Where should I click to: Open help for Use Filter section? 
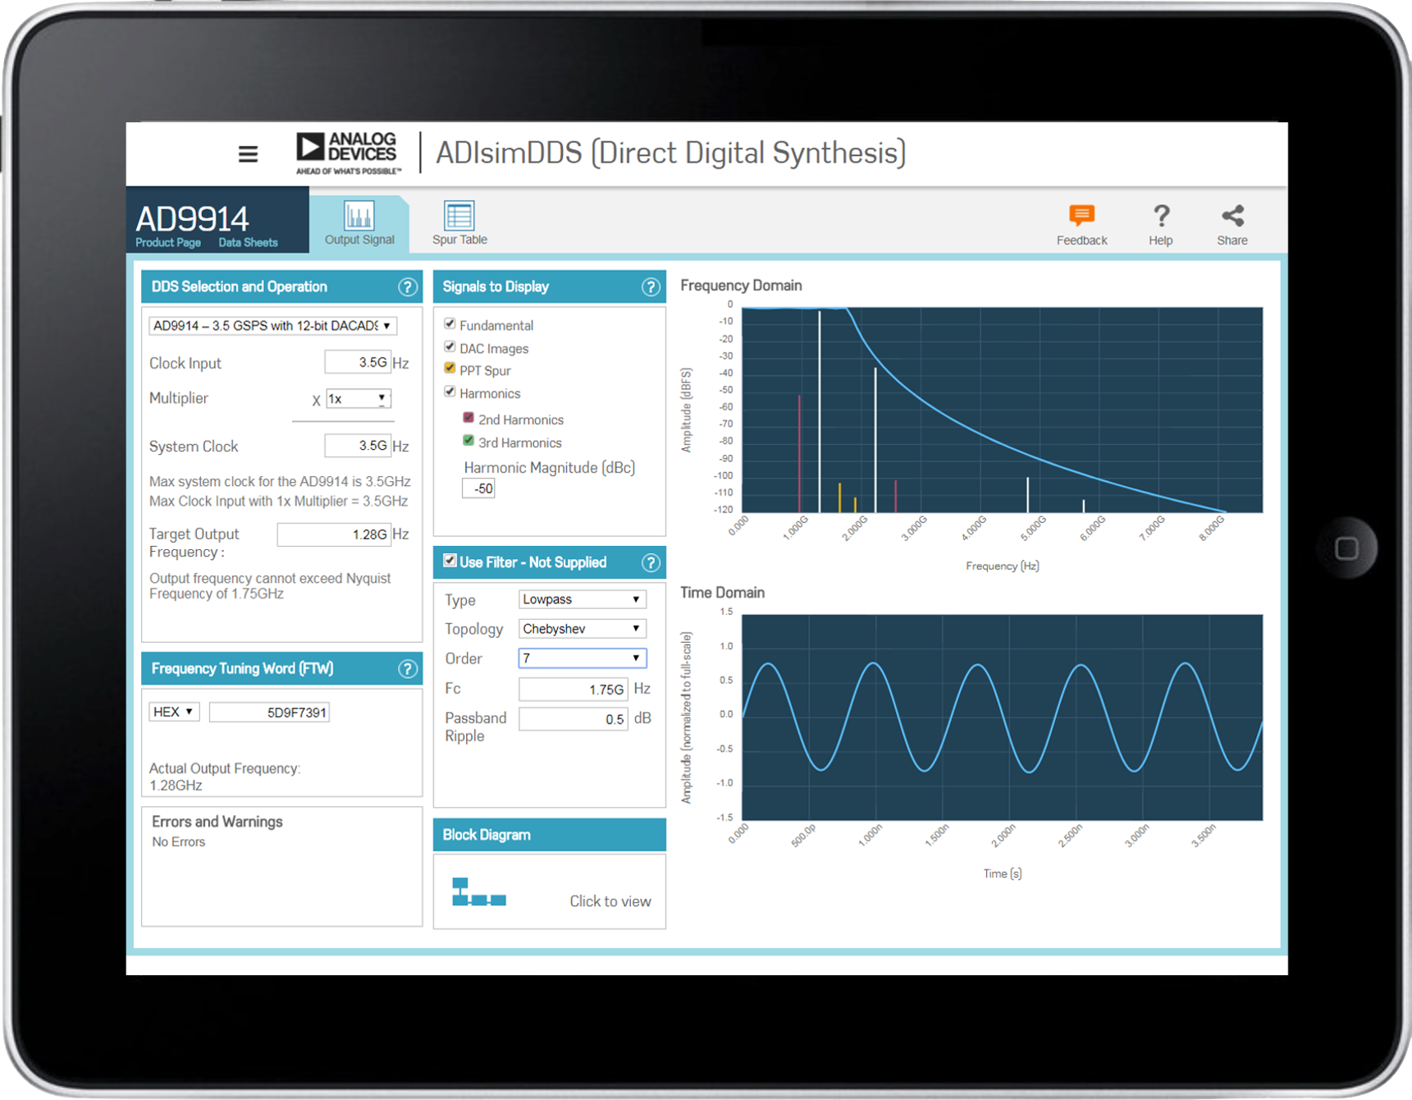(x=651, y=562)
